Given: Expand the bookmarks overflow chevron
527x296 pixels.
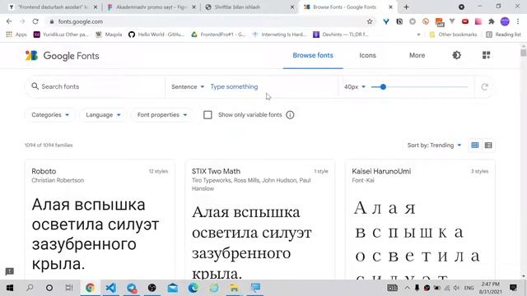Looking at the screenshot, I should pos(418,35).
